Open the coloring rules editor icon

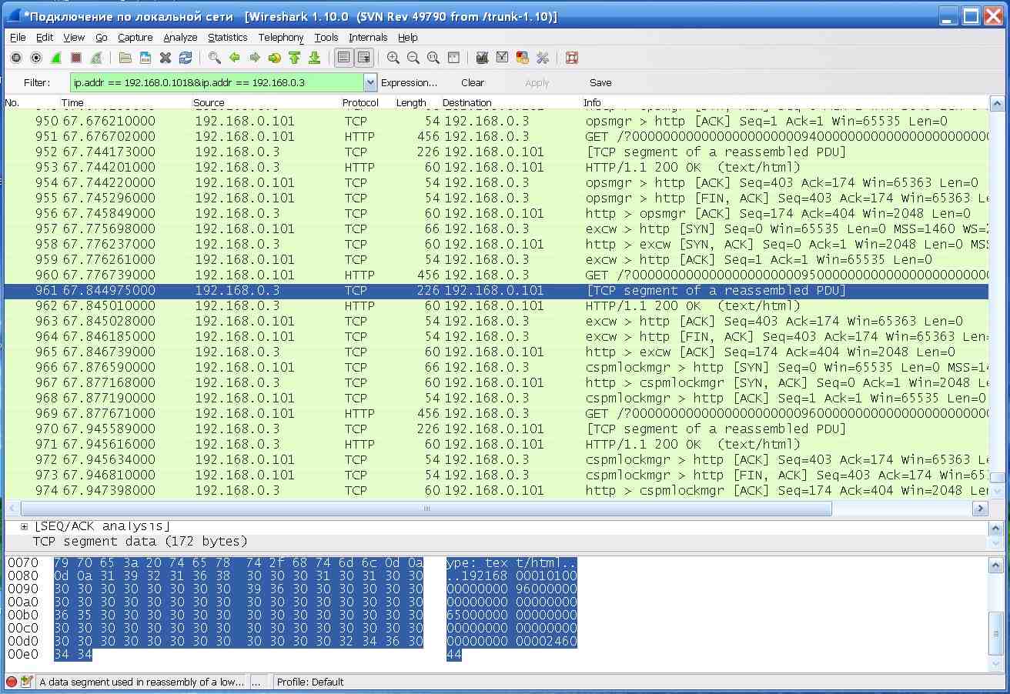[x=523, y=58]
